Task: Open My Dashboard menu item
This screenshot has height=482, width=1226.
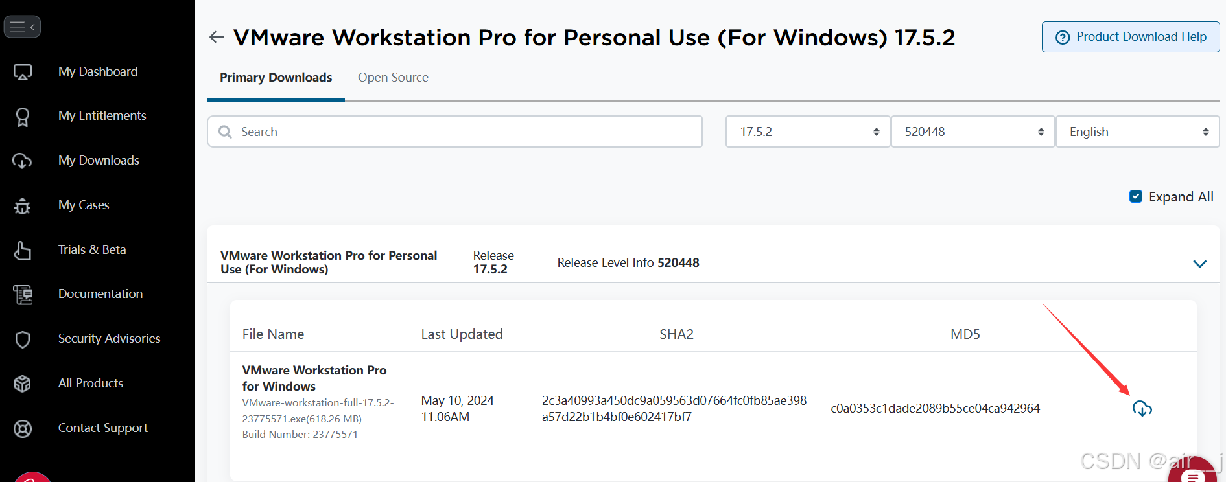Action: (98, 71)
